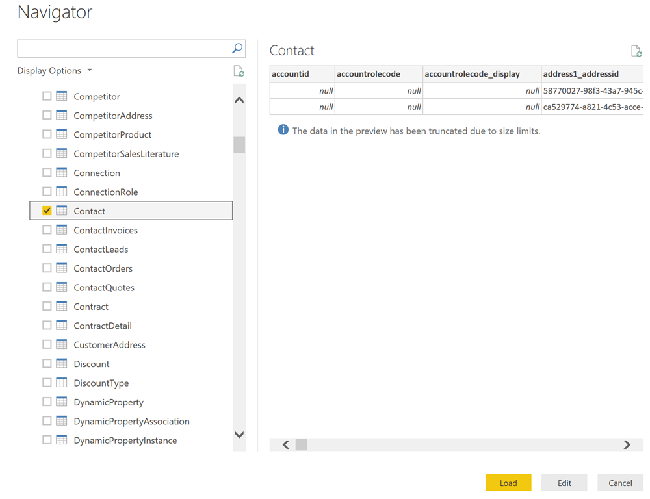Viewport: 650px width, 499px height.
Task: Click the table icon next to Competitor
Action: 62,96
